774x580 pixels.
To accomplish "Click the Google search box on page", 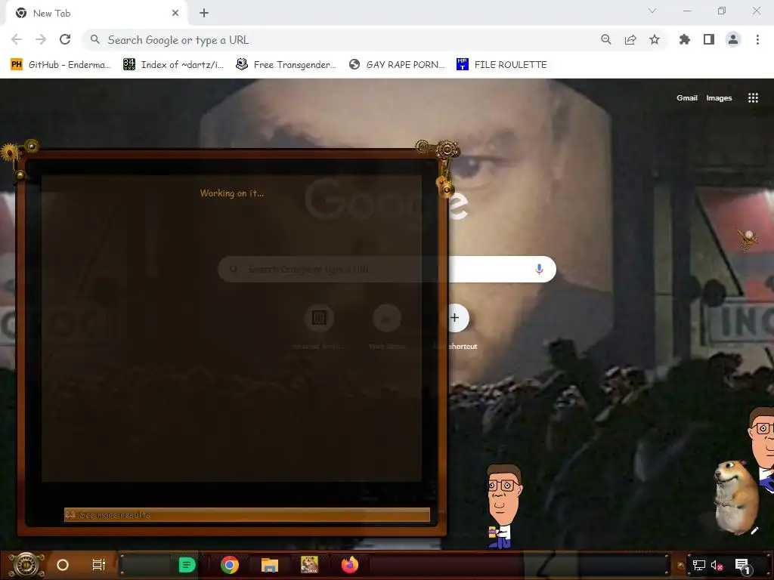I will click(x=387, y=270).
